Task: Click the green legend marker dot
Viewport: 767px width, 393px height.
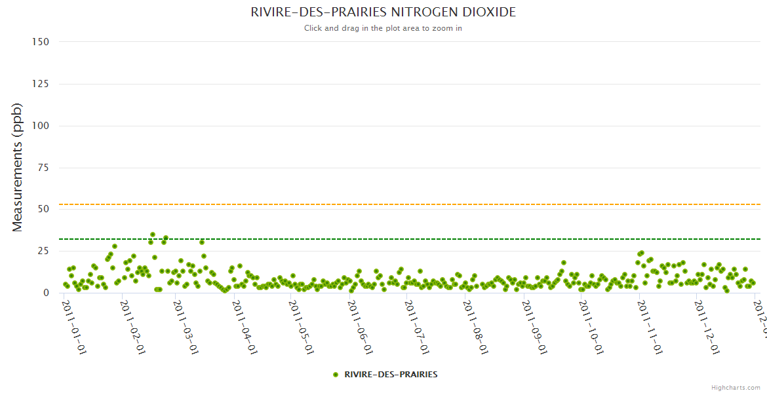Action: [x=336, y=375]
